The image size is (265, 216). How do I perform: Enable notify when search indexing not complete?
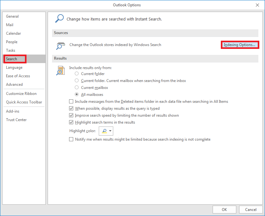(71, 139)
